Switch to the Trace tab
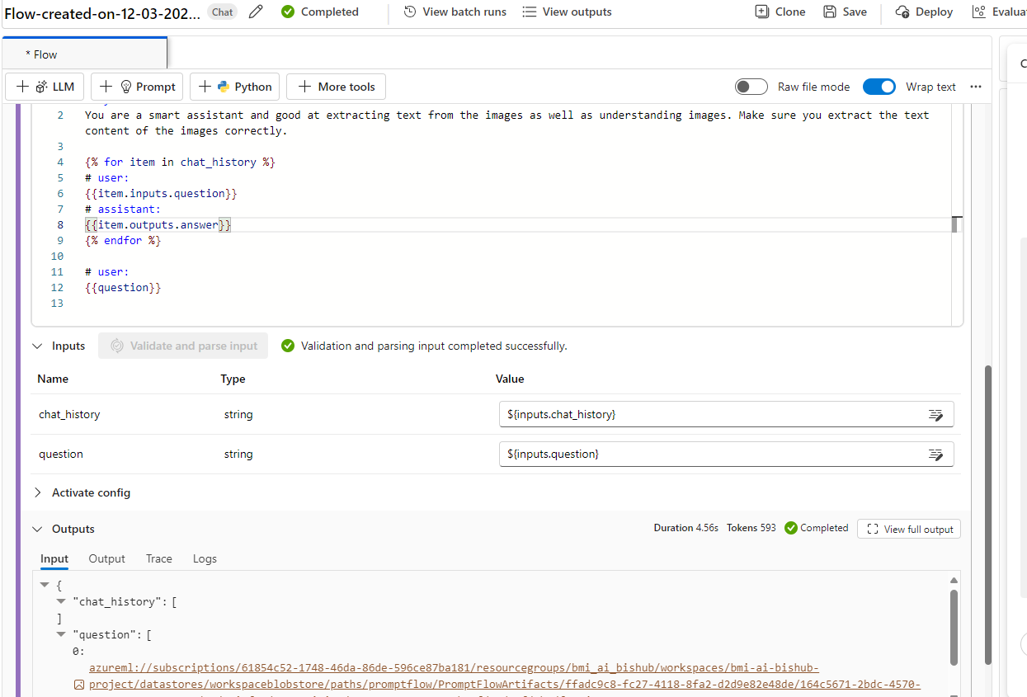The height and width of the screenshot is (697, 1027). pos(159,558)
